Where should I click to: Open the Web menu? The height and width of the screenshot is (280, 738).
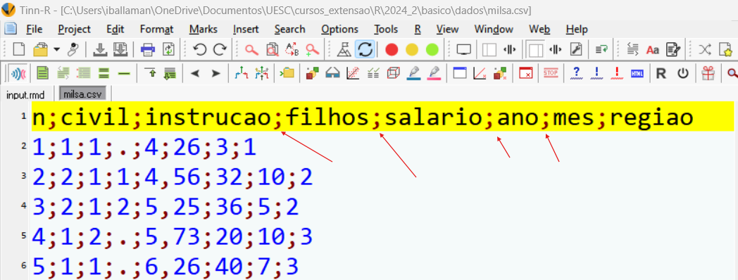(x=540, y=29)
